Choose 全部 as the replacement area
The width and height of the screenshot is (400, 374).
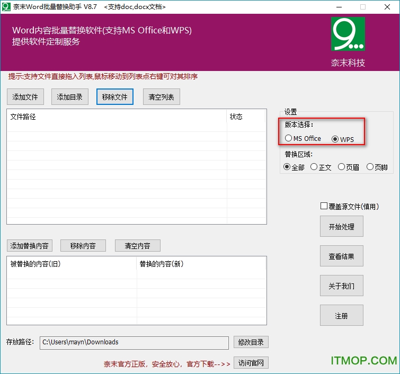pos(294,167)
